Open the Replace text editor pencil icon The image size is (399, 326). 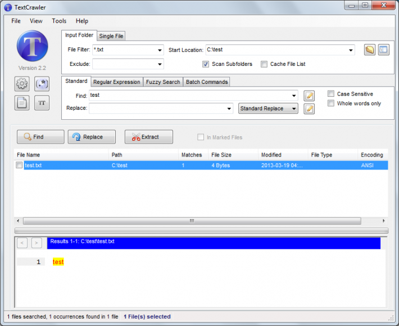[x=309, y=109]
